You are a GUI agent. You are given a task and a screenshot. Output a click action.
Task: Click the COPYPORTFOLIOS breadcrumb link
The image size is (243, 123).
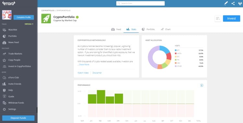coord(48,11)
